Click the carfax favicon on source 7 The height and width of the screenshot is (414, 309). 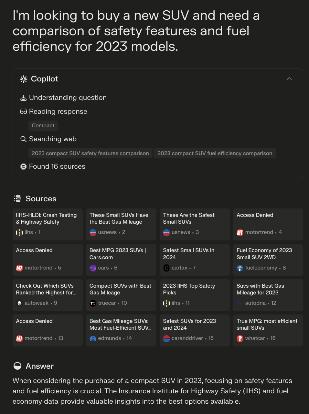(x=166, y=268)
